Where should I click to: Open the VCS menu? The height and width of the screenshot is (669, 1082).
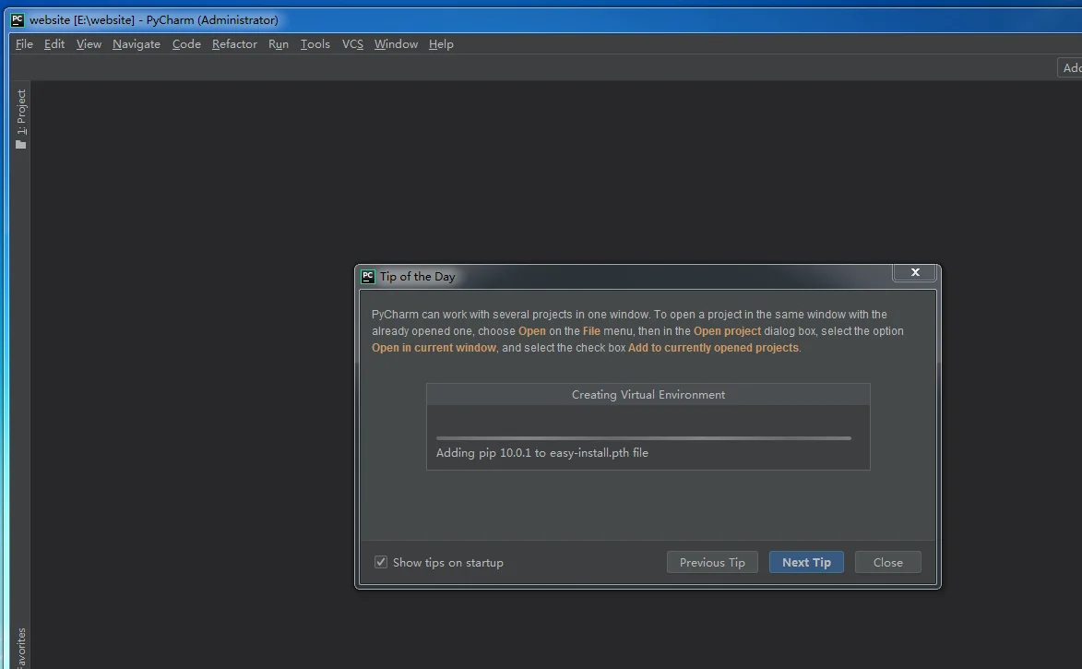click(352, 44)
